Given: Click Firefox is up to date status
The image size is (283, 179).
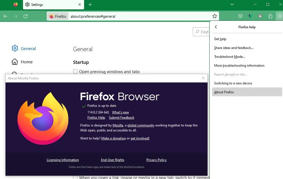Looking at the screenshot, I should [x=102, y=106].
